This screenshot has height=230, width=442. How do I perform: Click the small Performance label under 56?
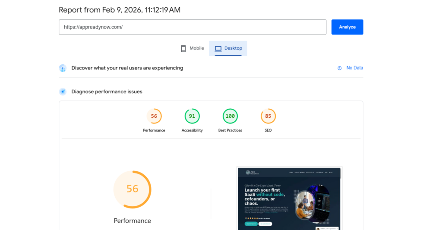click(x=154, y=130)
